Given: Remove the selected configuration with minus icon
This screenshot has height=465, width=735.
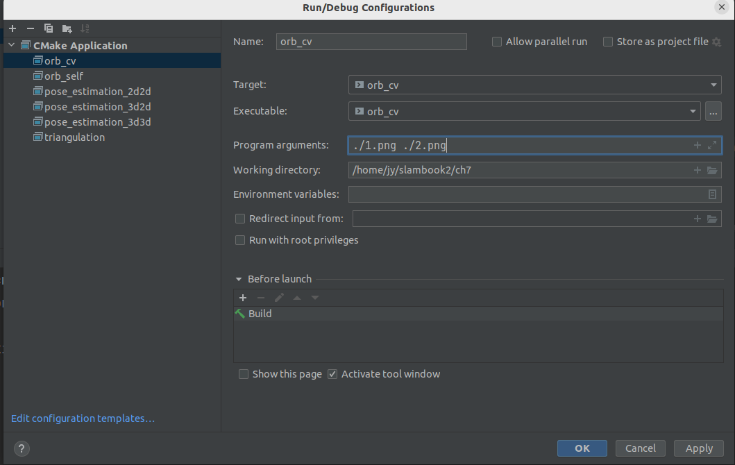Looking at the screenshot, I should [x=31, y=28].
